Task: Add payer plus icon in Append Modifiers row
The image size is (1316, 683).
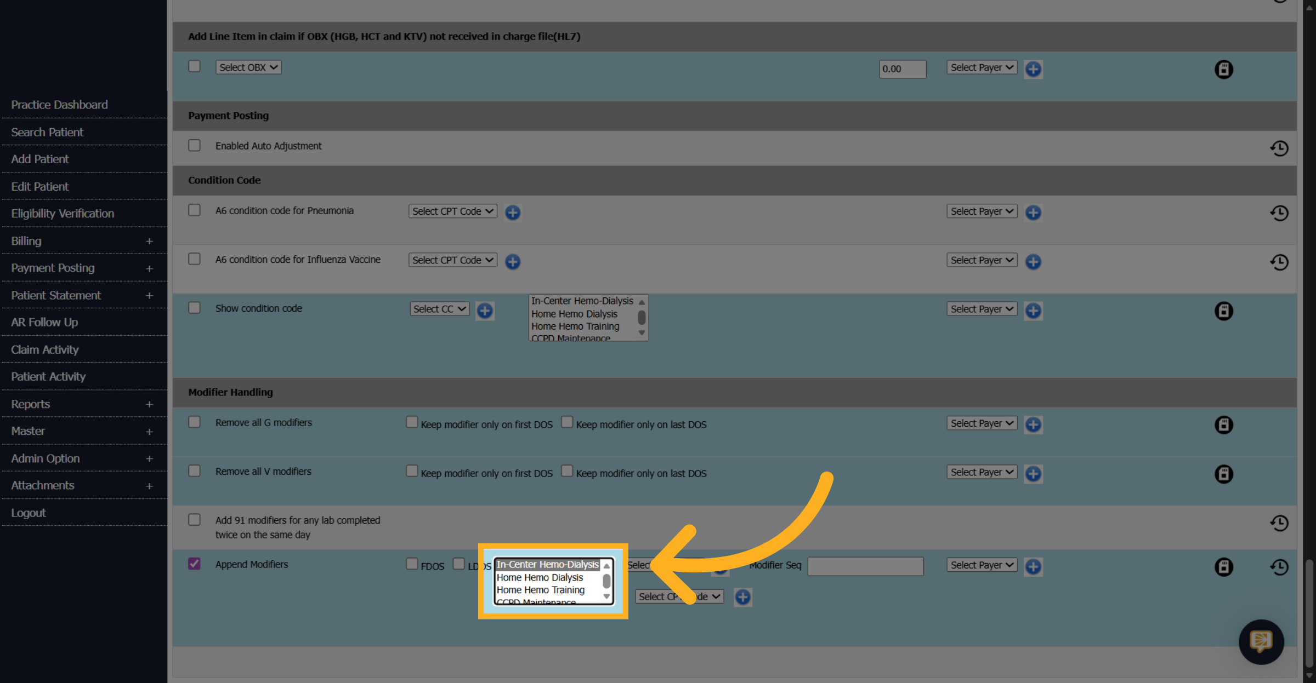Action: pos(1033,566)
